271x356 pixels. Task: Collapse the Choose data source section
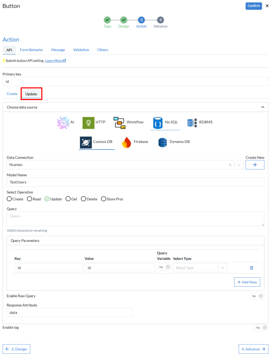262,107
